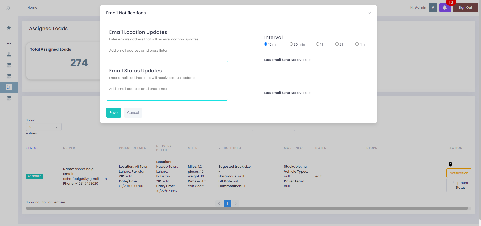Open the stacked layers icon in sidebar
This screenshot has height=226, width=481.
click(x=9, y=28)
